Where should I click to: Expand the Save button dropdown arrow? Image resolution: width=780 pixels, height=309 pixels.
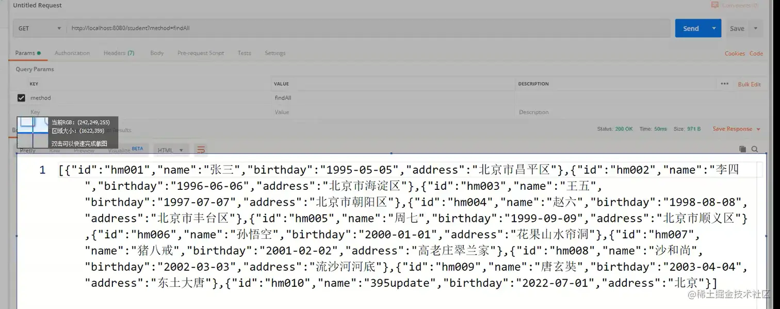(x=756, y=28)
